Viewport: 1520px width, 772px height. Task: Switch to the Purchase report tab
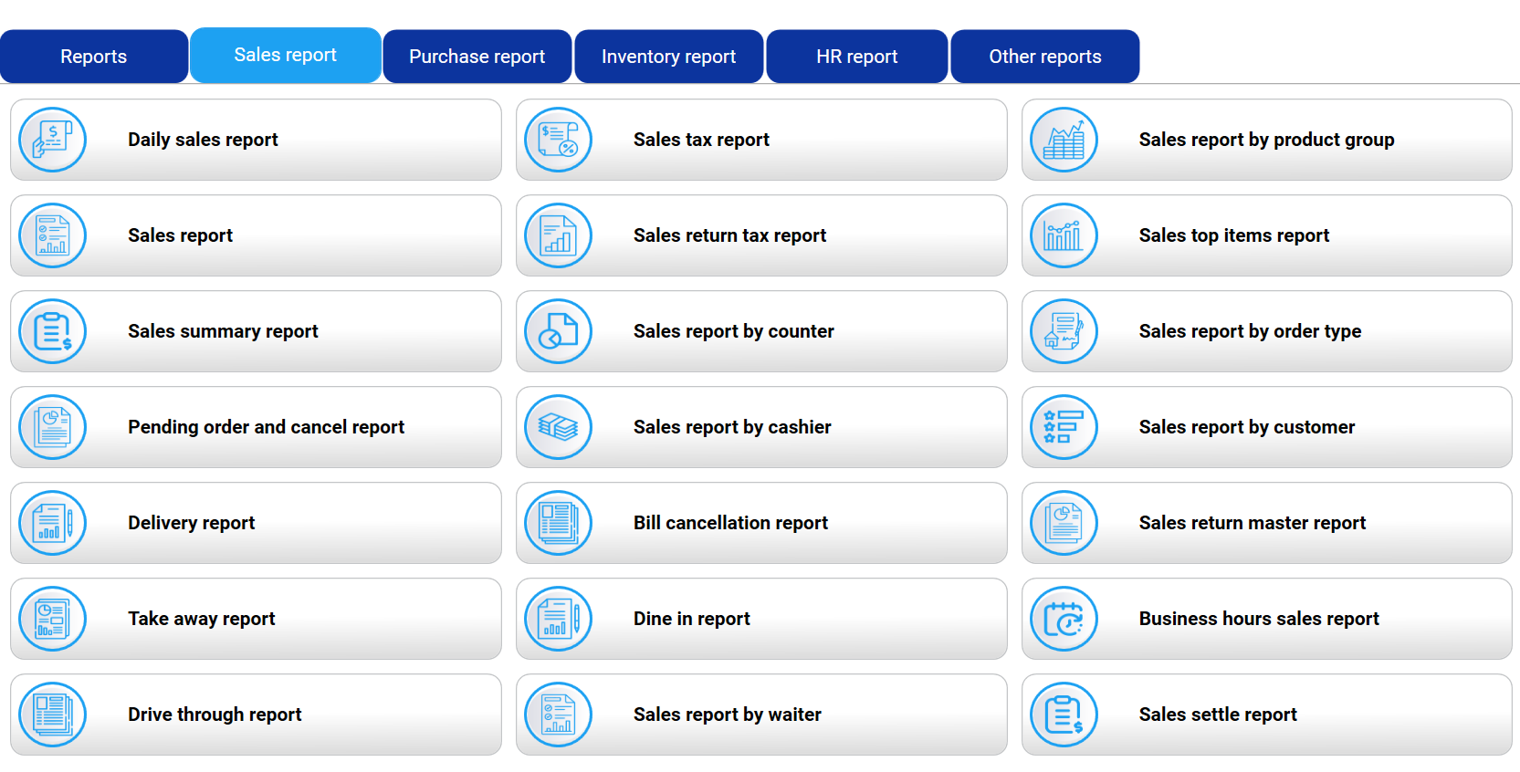(477, 57)
